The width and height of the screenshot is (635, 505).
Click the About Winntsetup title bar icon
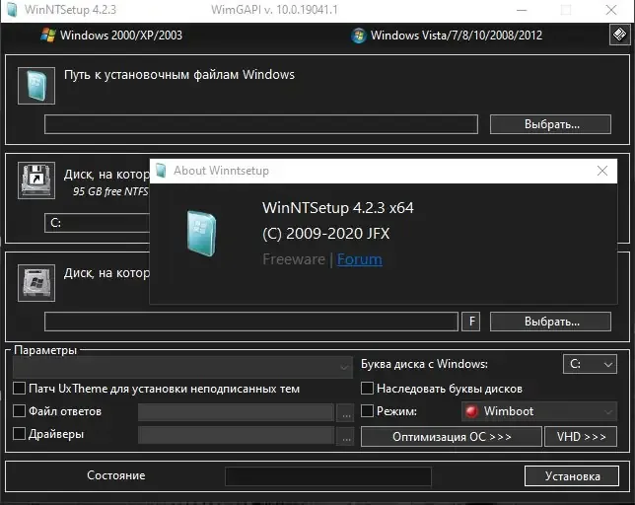(x=161, y=171)
